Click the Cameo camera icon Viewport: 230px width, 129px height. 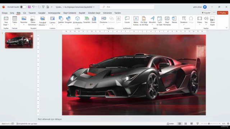tap(52, 19)
